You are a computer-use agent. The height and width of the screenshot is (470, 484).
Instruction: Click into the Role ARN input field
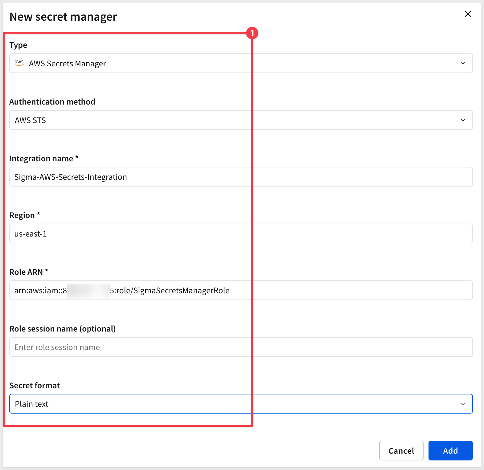[241, 290]
